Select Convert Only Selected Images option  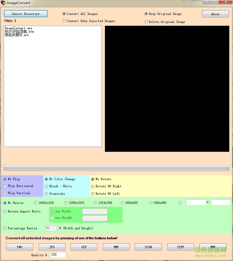(x=64, y=21)
